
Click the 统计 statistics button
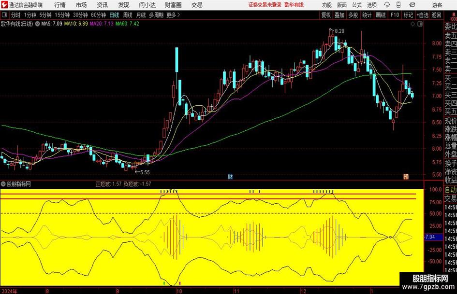367,15
